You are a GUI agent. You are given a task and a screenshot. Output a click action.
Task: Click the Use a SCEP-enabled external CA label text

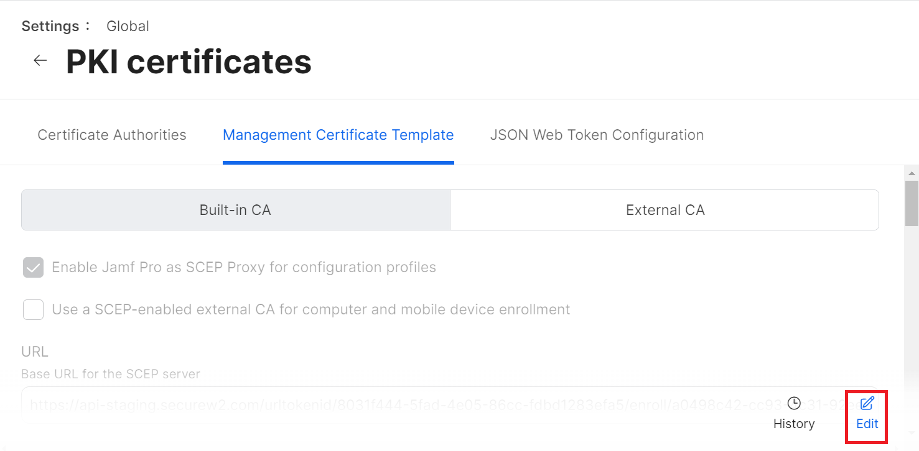click(311, 309)
